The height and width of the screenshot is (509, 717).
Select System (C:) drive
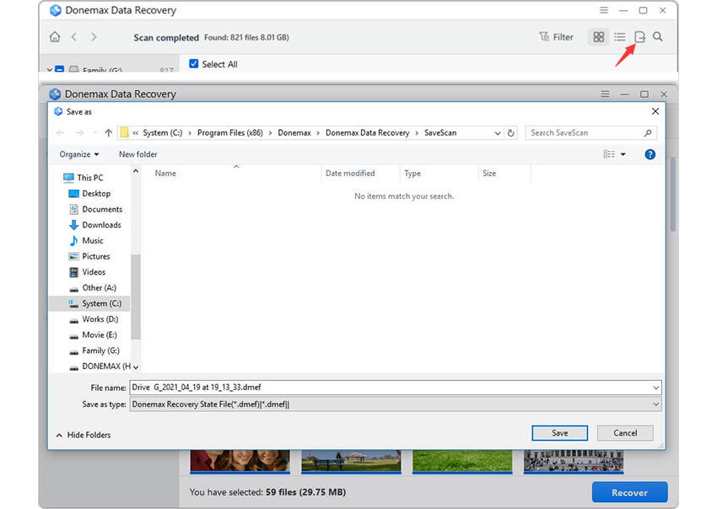coord(89,303)
